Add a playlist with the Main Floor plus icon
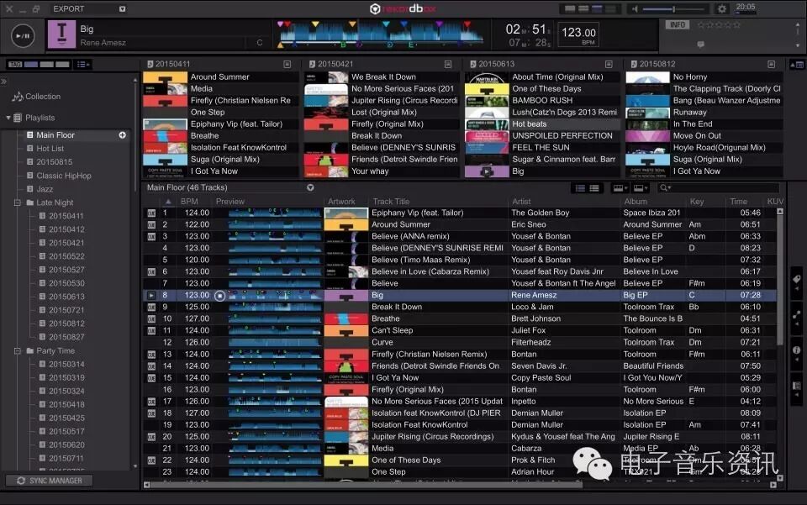Viewport: 807px width, 505px height. [123, 134]
